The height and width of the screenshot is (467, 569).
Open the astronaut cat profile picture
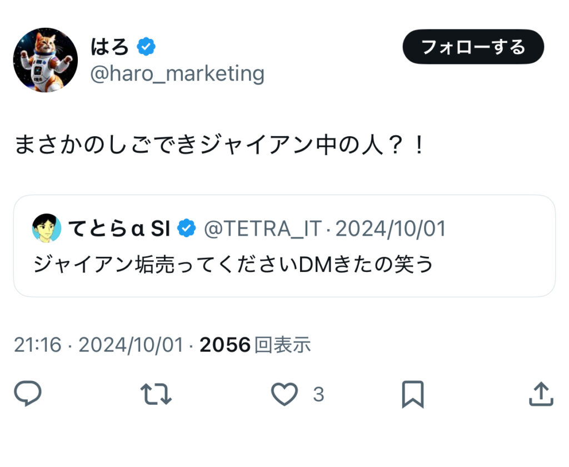click(46, 60)
